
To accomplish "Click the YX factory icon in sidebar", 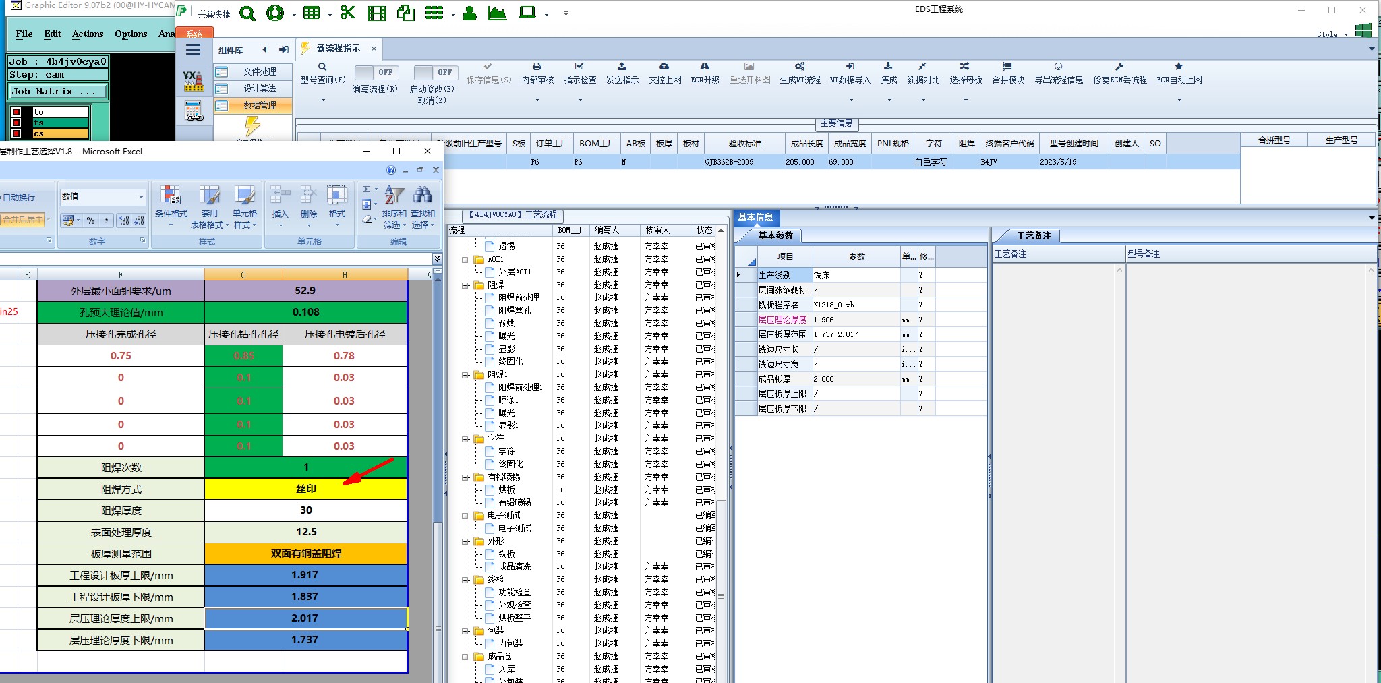I will click(x=194, y=81).
